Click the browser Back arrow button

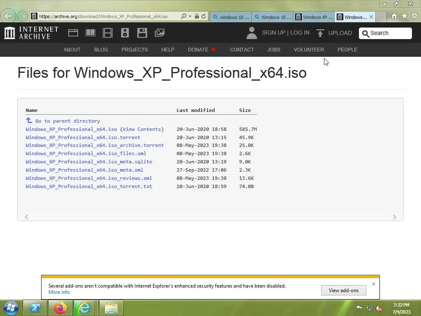click(8, 16)
